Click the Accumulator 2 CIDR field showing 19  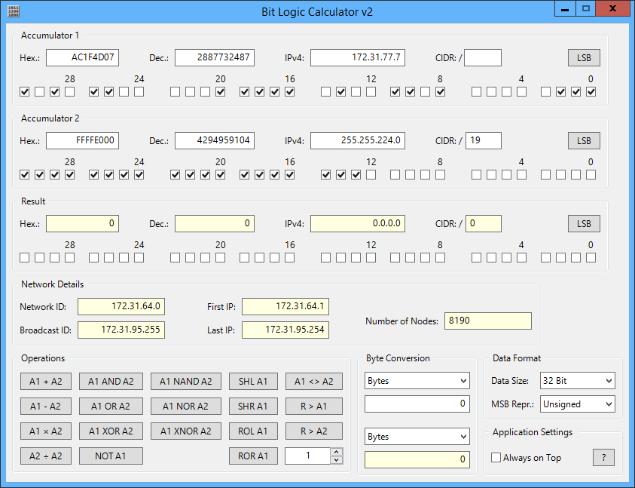click(484, 141)
